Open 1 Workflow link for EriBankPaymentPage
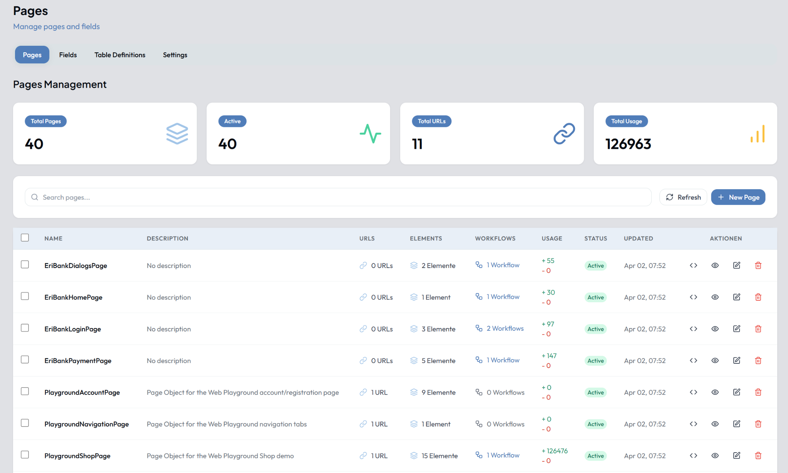This screenshot has height=473, width=788. [x=498, y=360]
